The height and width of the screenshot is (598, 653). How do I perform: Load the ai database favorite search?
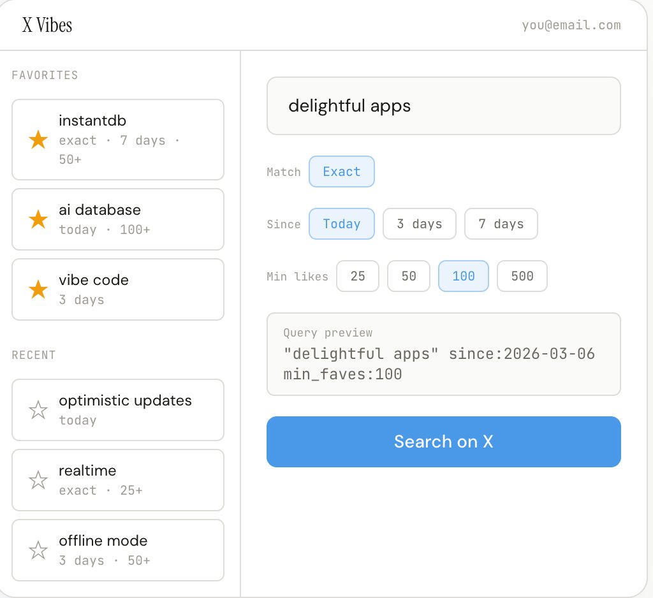[118, 219]
